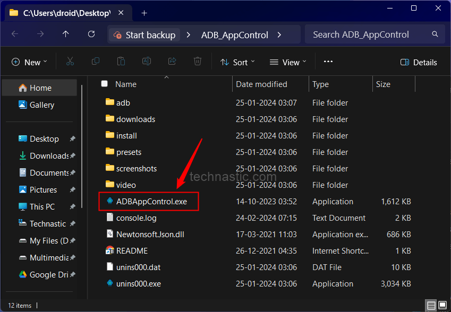This screenshot has width=451, height=312.
Task: Click the Internet Shortc... type cell
Action: pos(341,251)
